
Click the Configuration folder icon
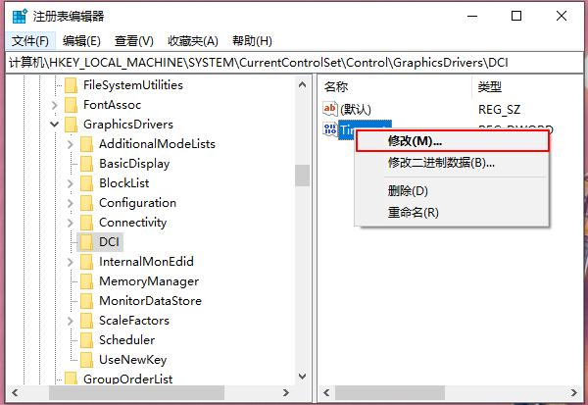tap(86, 203)
